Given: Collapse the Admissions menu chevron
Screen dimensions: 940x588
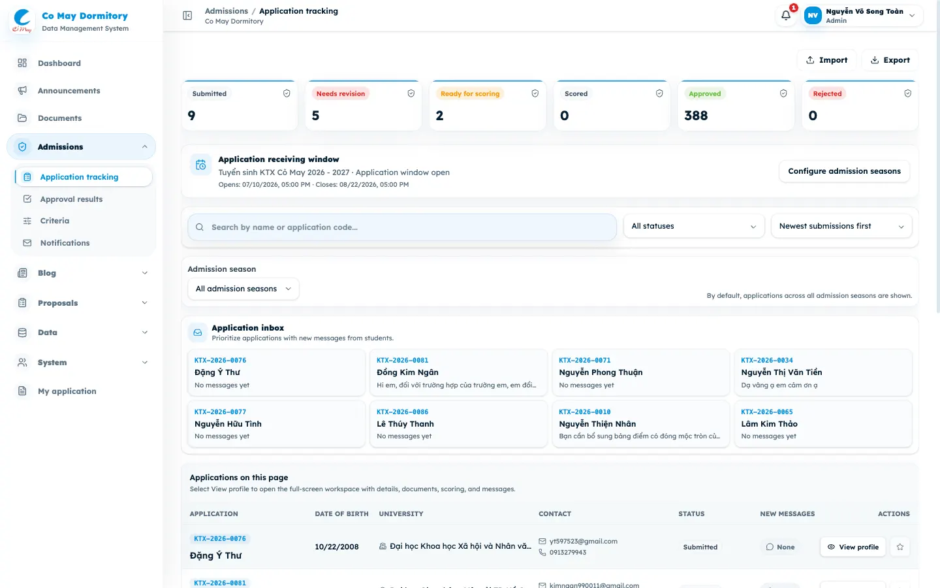Looking at the screenshot, I should 145,147.
